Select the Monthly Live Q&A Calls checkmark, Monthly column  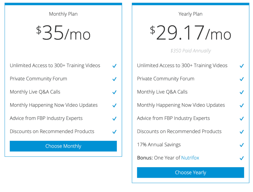(114, 92)
